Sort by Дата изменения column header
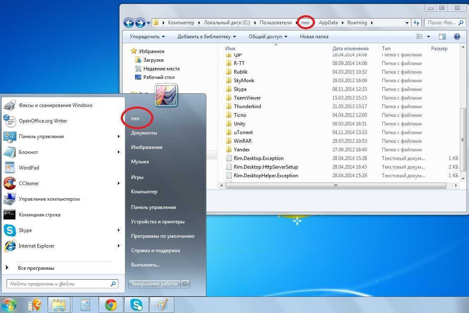The height and width of the screenshot is (313, 469). (x=350, y=49)
